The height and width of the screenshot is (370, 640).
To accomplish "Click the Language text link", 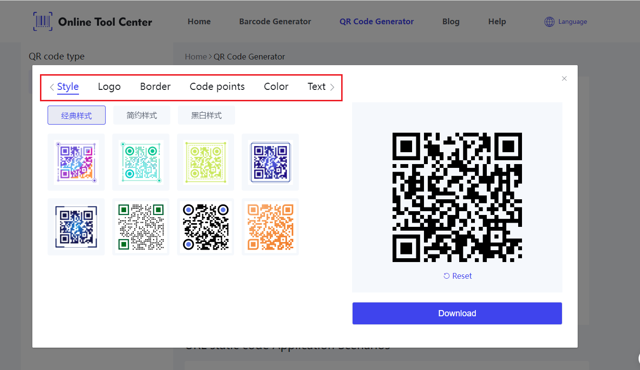I will coord(572,21).
